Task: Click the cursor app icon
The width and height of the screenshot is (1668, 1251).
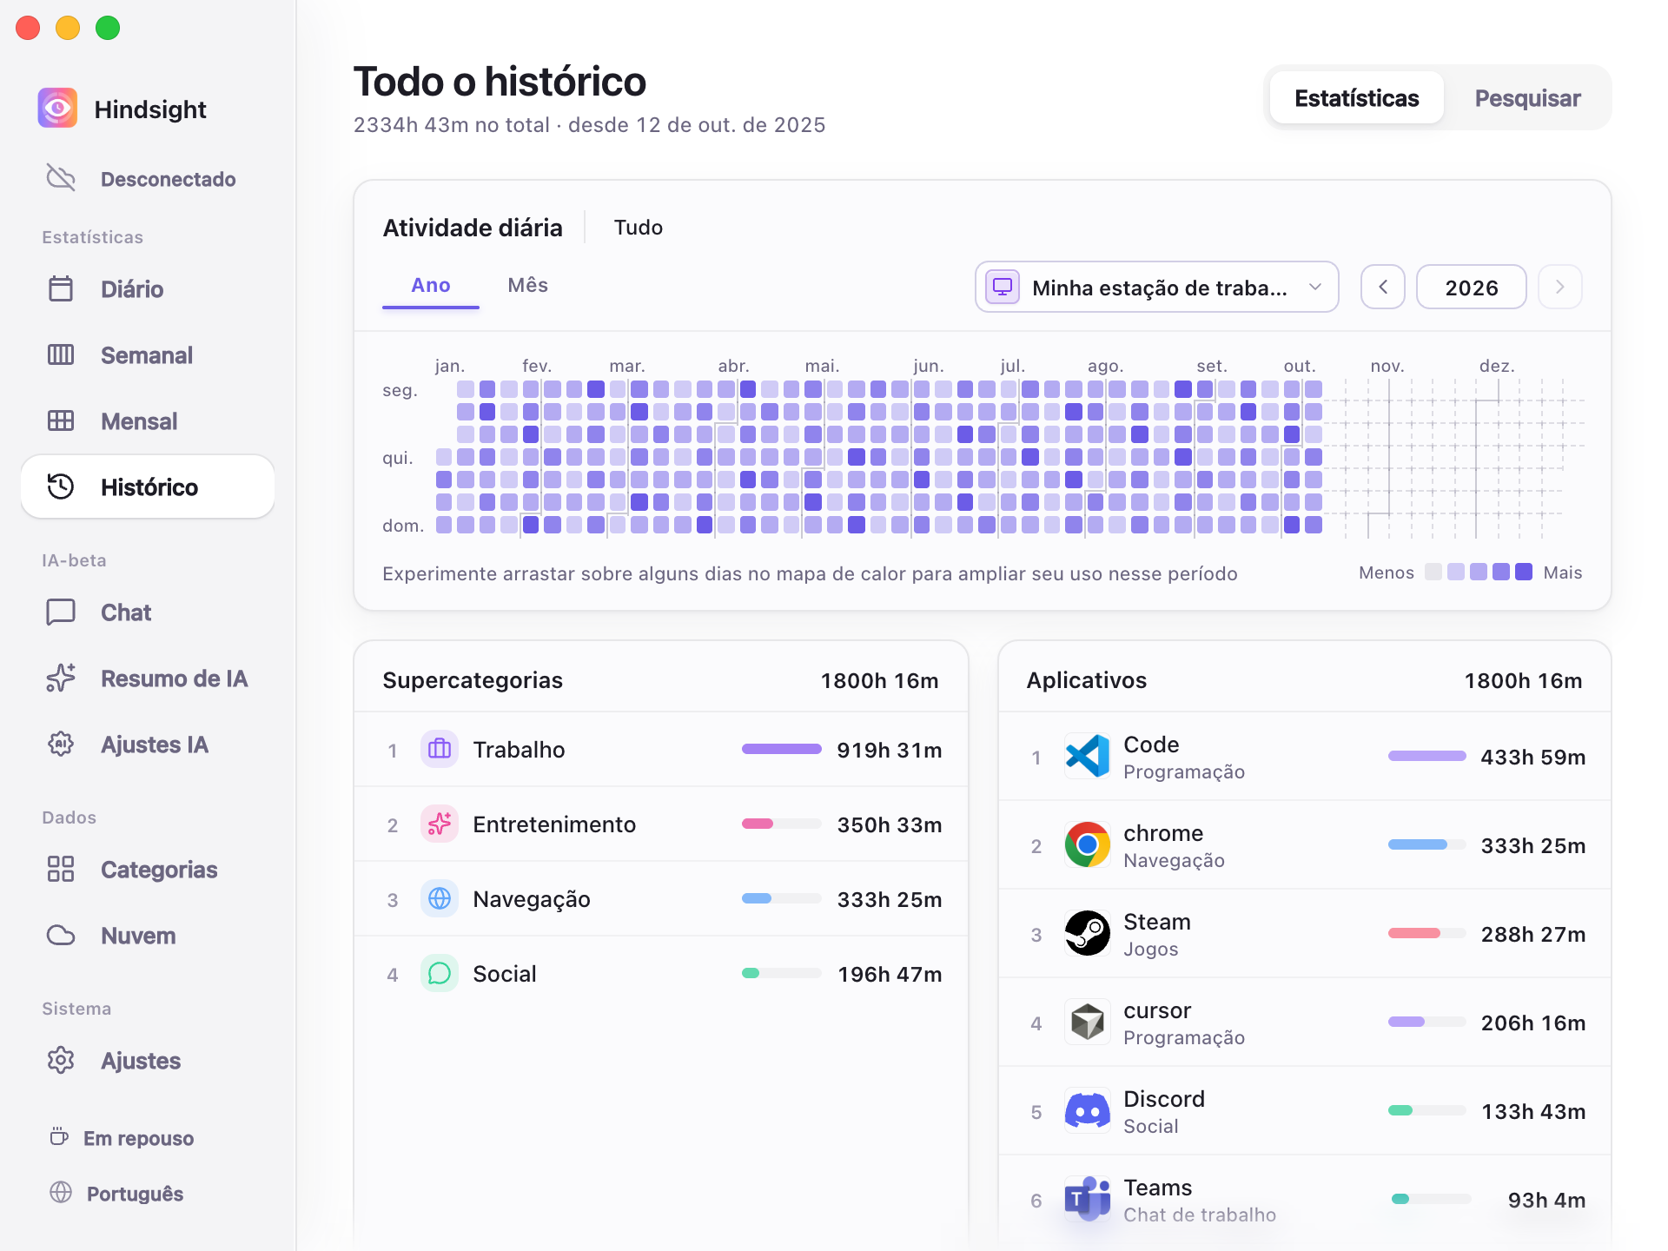Action: (x=1088, y=1022)
